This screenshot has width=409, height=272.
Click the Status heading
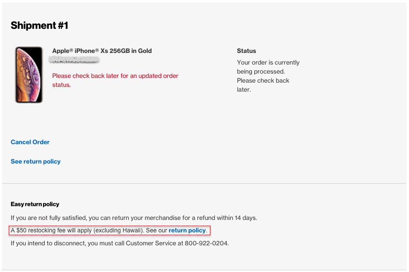[x=246, y=51]
